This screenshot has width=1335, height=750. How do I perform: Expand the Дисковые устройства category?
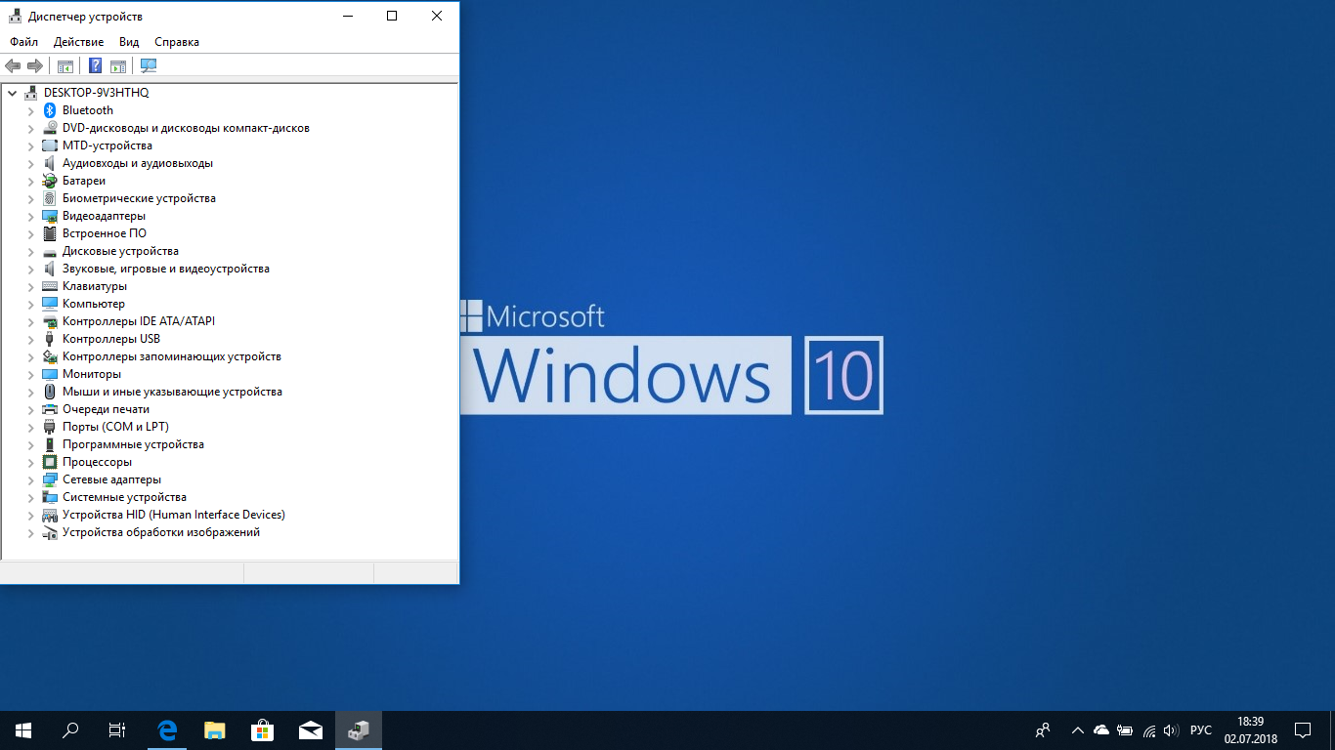click(x=31, y=251)
